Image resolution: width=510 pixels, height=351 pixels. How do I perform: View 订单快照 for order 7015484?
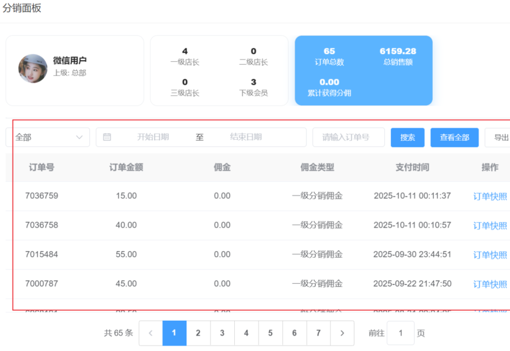490,255
